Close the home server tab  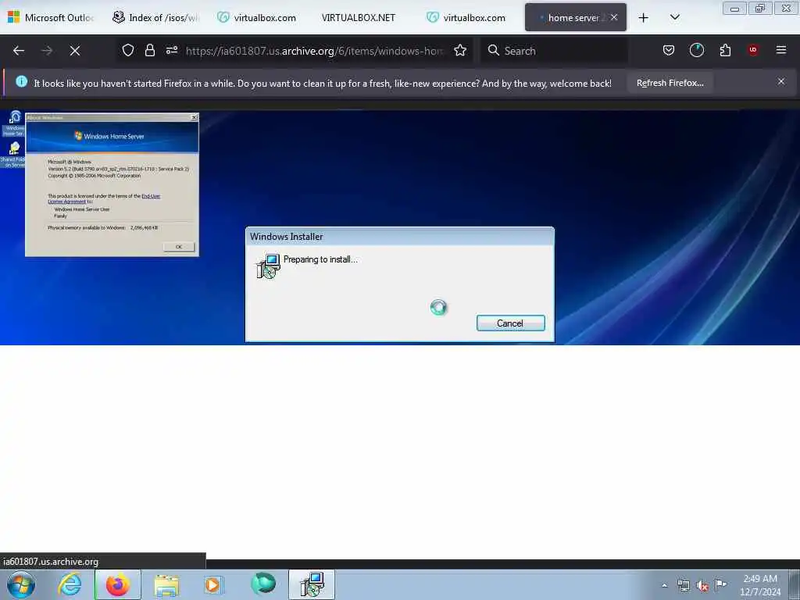pos(614,17)
